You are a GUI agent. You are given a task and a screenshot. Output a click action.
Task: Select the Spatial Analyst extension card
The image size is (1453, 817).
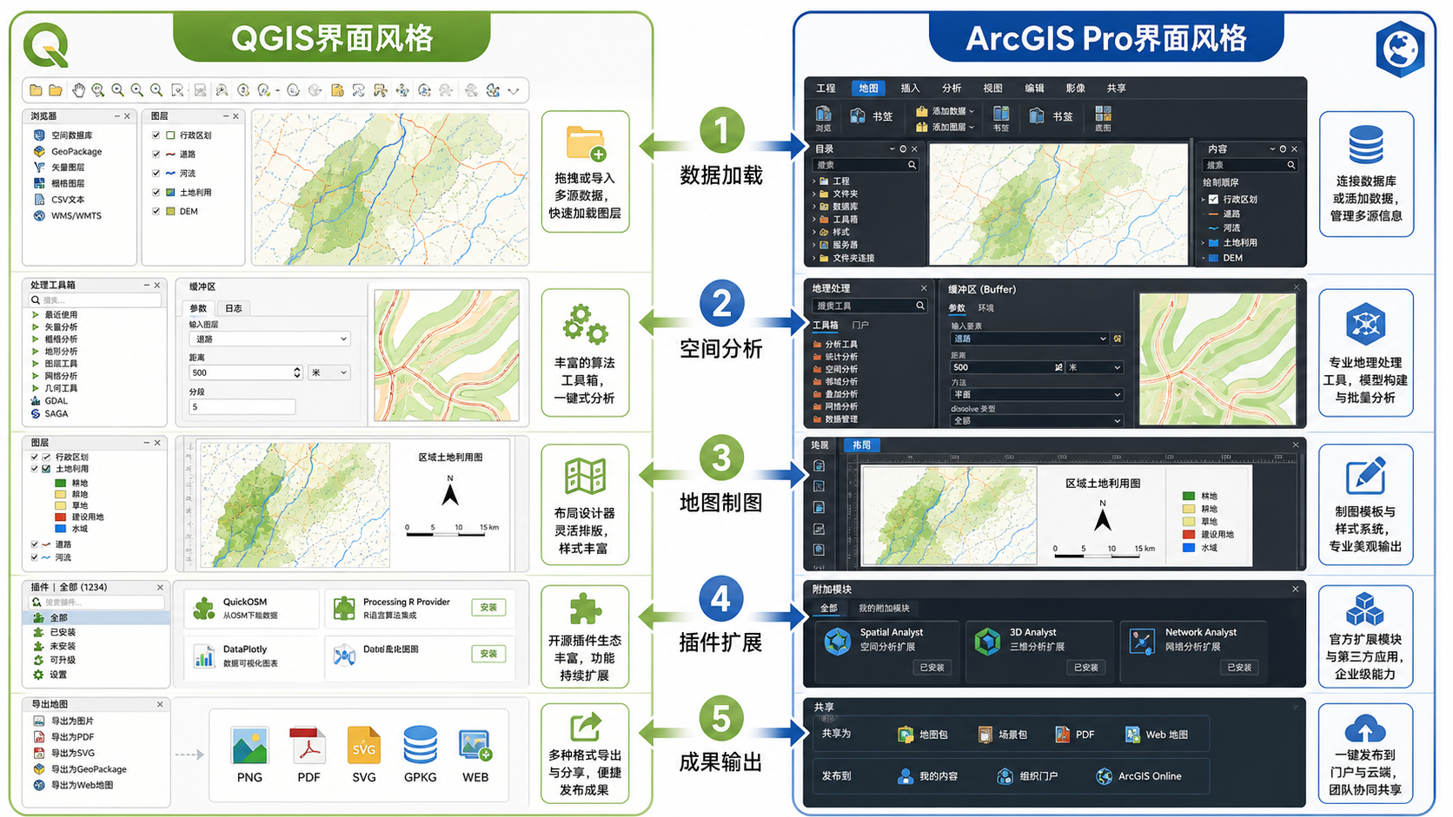tap(887, 651)
